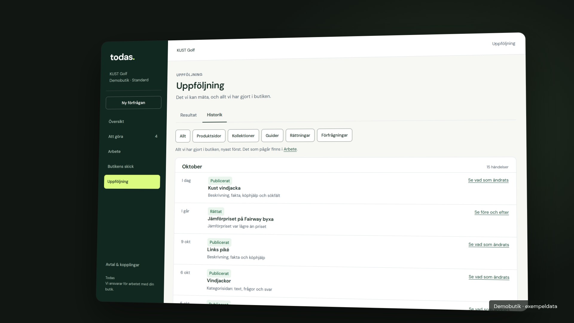
Task: Click the 9 okt date label
Action: (185, 242)
